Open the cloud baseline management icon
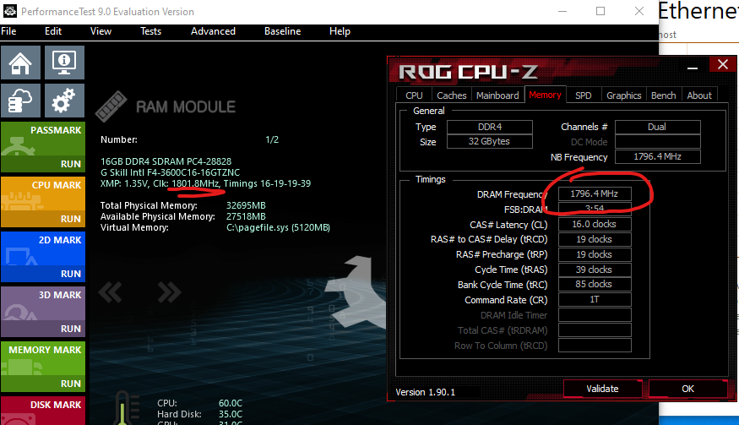Screen dimensions: 739x425 point(21,101)
